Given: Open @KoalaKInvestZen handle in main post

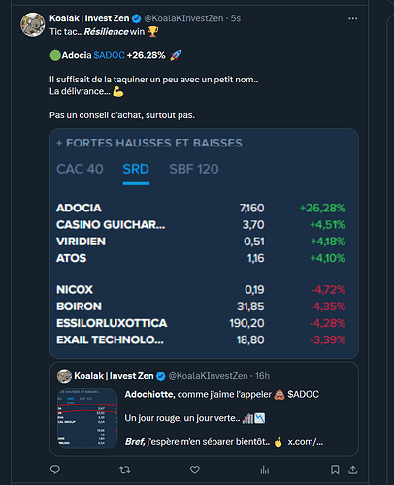Looking at the screenshot, I should pyautogui.click(x=183, y=18).
